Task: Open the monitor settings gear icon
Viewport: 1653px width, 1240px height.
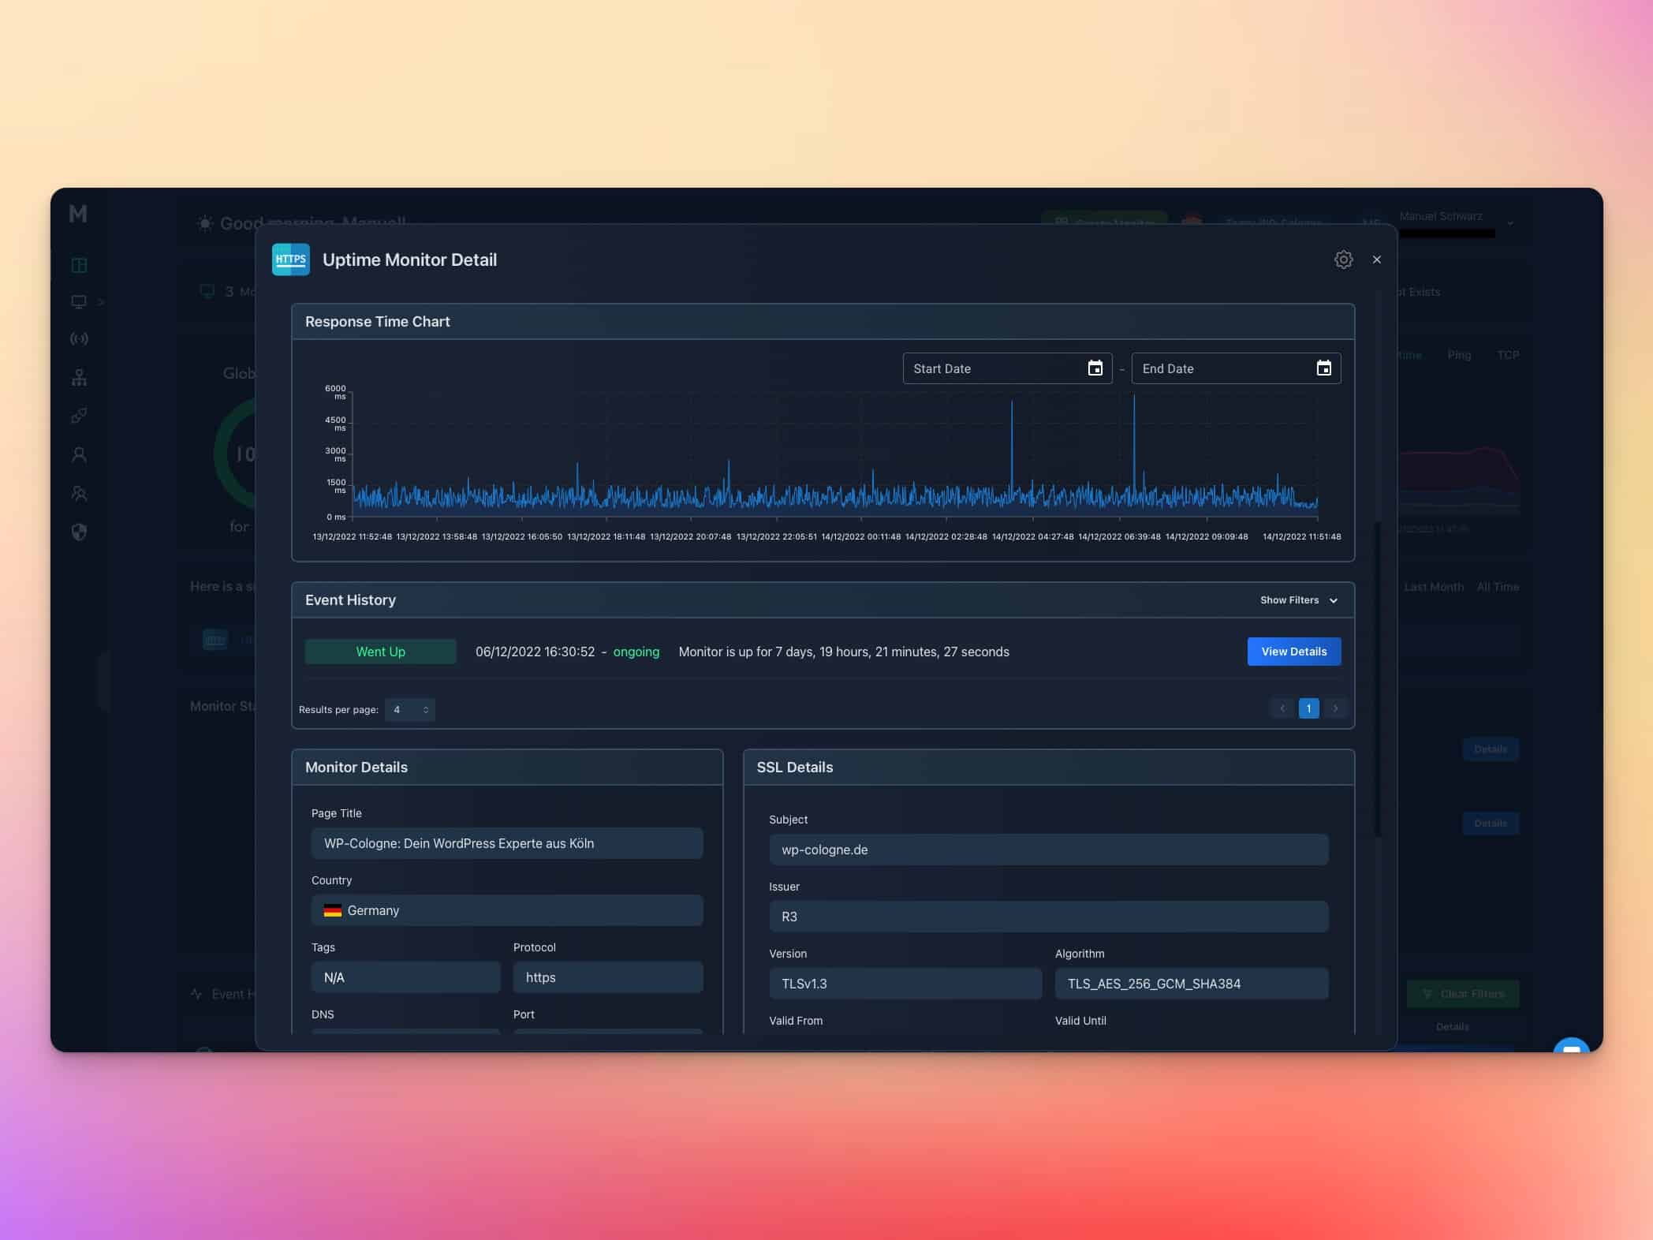Action: point(1343,260)
